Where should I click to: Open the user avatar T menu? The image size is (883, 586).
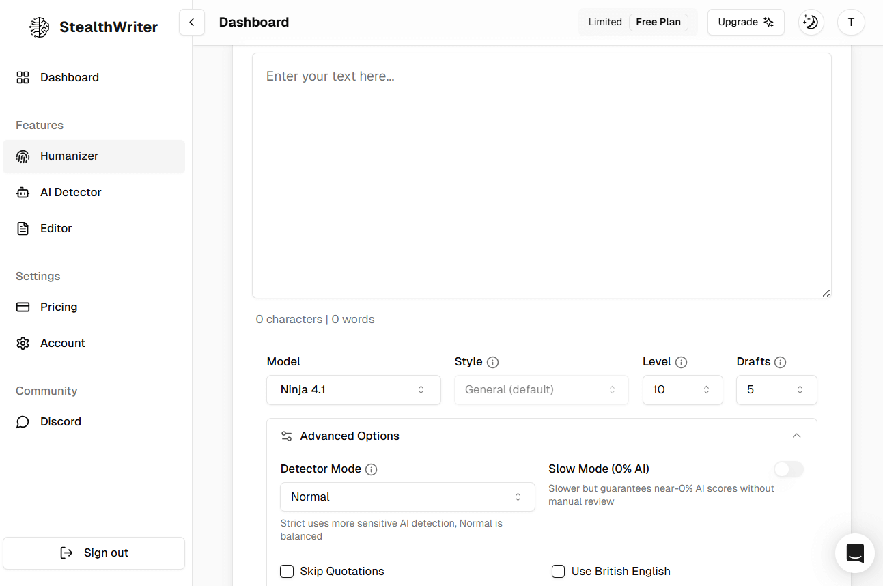pyautogui.click(x=851, y=22)
